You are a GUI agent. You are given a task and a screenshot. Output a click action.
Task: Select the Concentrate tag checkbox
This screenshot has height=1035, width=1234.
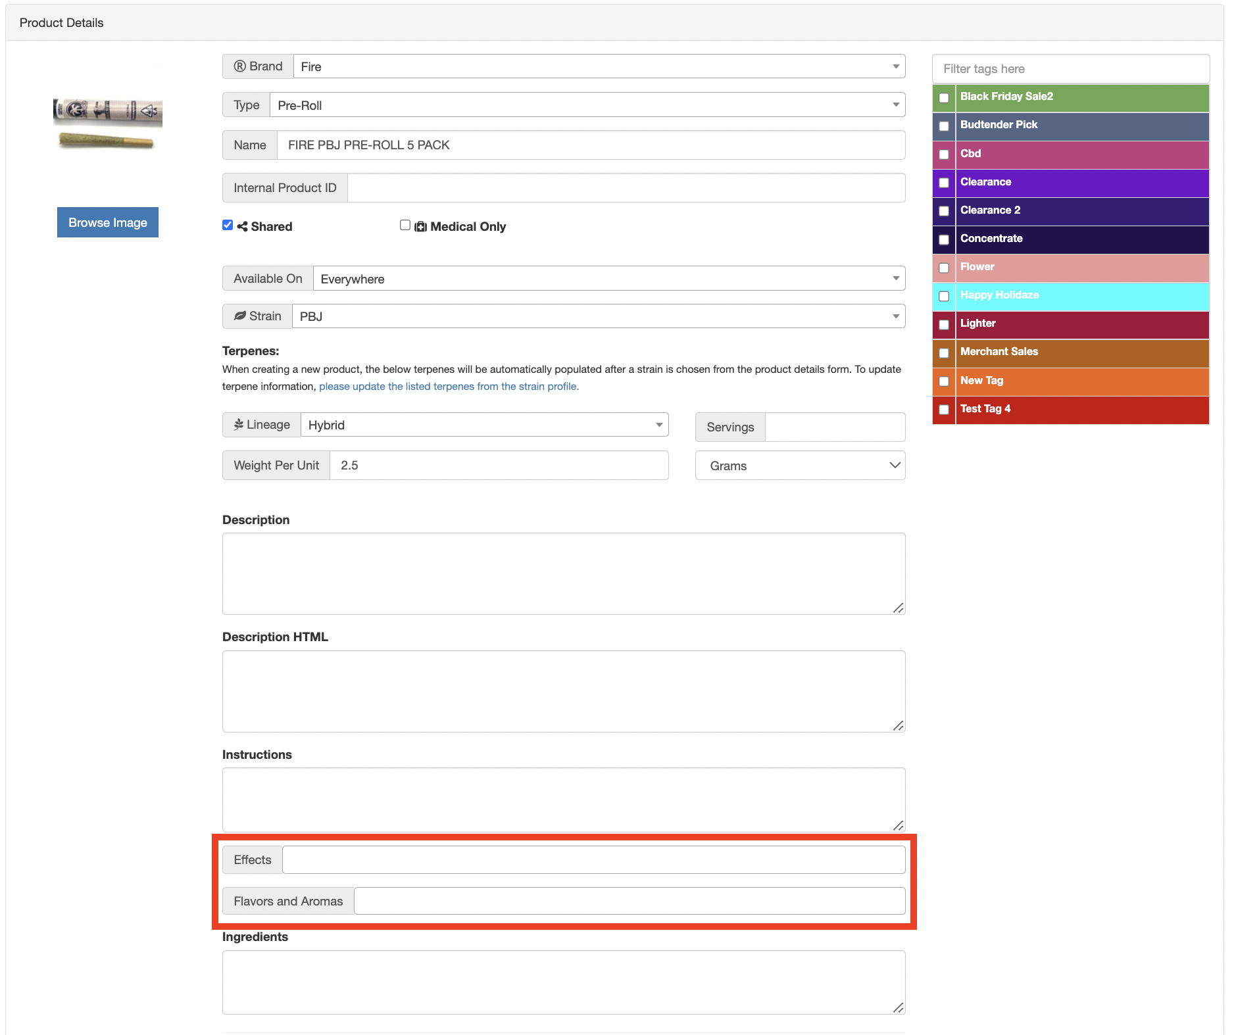(x=944, y=240)
